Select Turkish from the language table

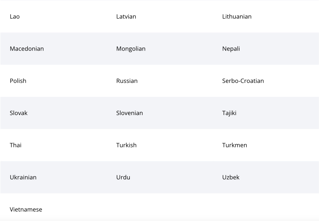(126, 145)
